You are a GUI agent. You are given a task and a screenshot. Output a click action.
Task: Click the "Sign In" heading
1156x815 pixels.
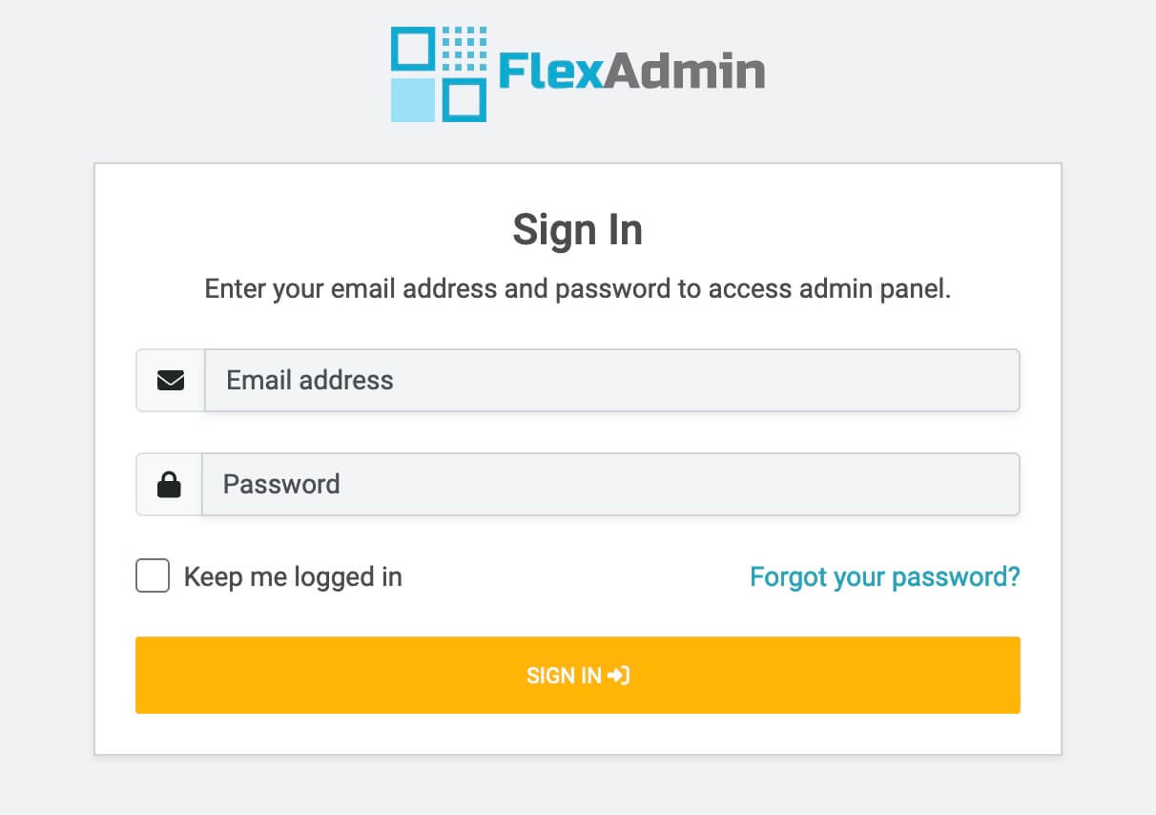click(x=578, y=230)
